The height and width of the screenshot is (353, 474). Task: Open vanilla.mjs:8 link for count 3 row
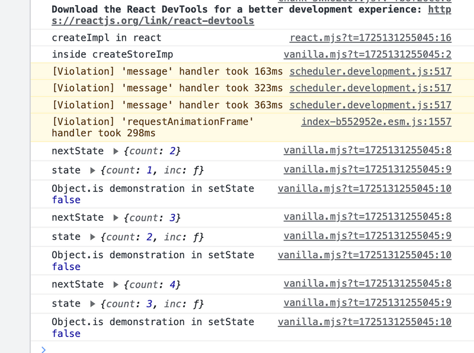(x=367, y=217)
